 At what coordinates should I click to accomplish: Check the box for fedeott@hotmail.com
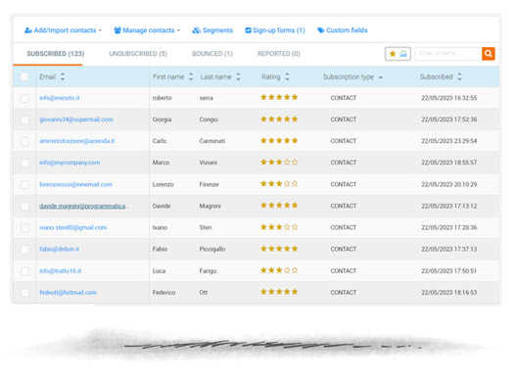coord(24,293)
